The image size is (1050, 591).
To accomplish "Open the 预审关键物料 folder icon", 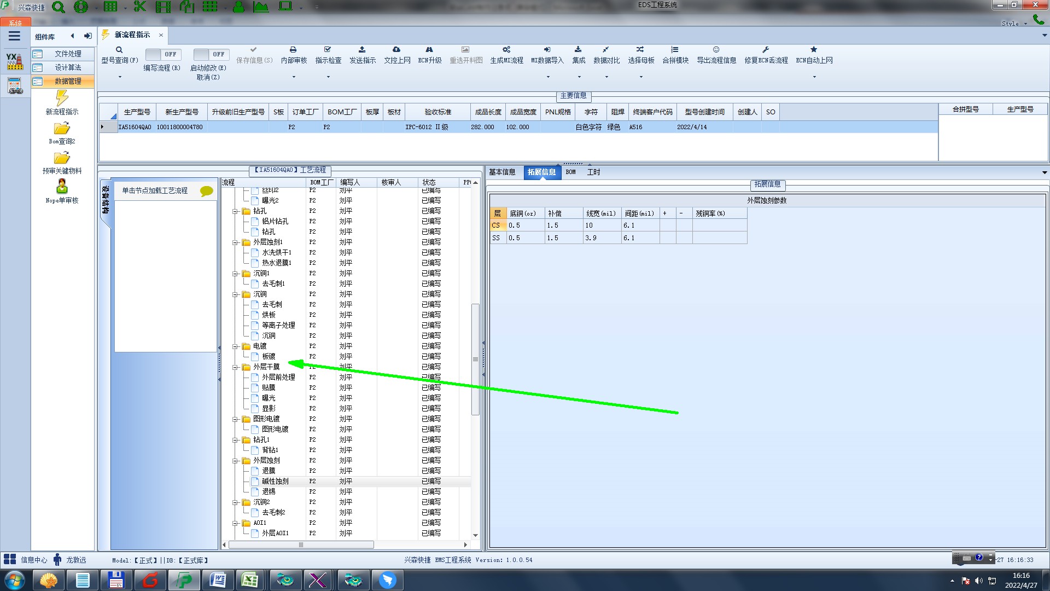I will 62,158.
